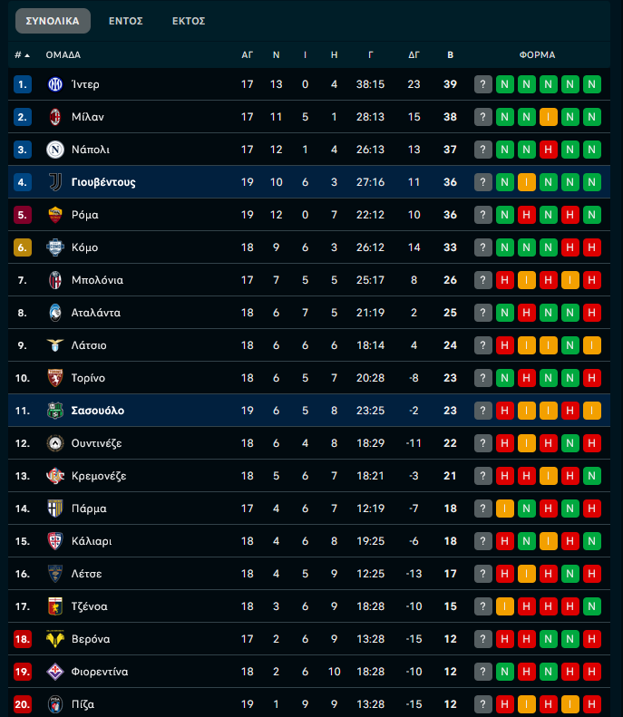Switch to the ΣΥΝΟΛΙΚΑ tab
The width and height of the screenshot is (623, 717).
[x=53, y=21]
